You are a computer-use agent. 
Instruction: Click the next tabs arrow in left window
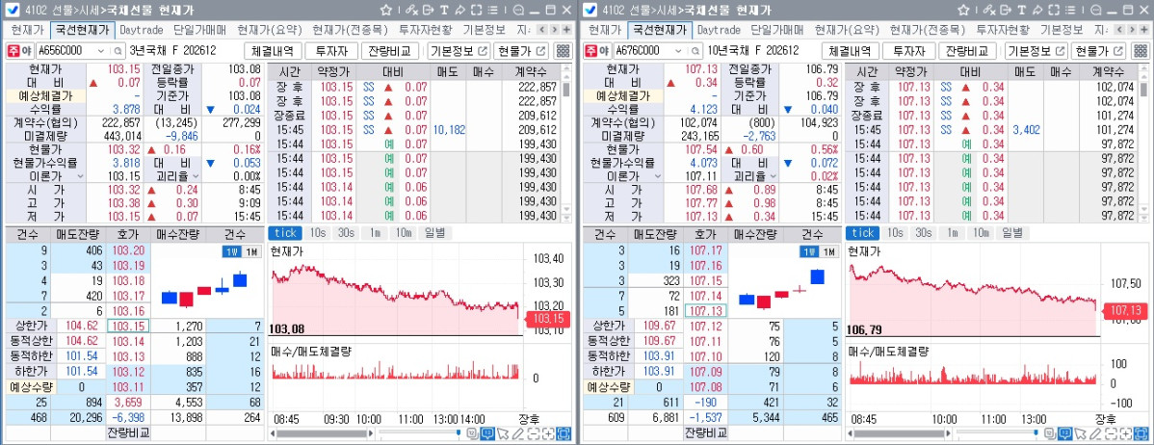554,30
